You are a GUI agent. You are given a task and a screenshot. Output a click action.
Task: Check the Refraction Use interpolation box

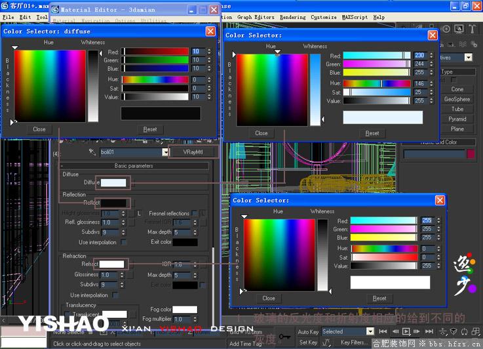115,295
